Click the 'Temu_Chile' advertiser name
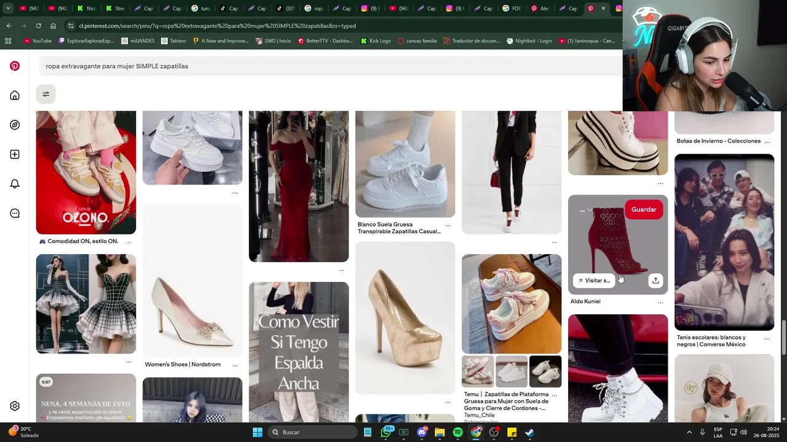 click(479, 415)
